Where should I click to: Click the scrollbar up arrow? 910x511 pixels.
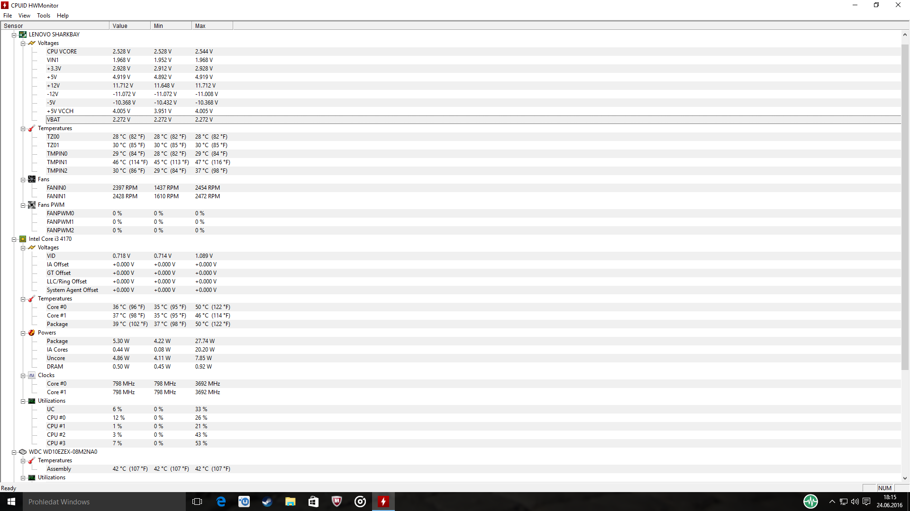tap(905, 35)
